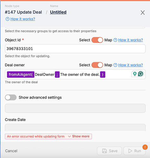Toggle the Deal owner Select/Map switch

(x=97, y=65)
